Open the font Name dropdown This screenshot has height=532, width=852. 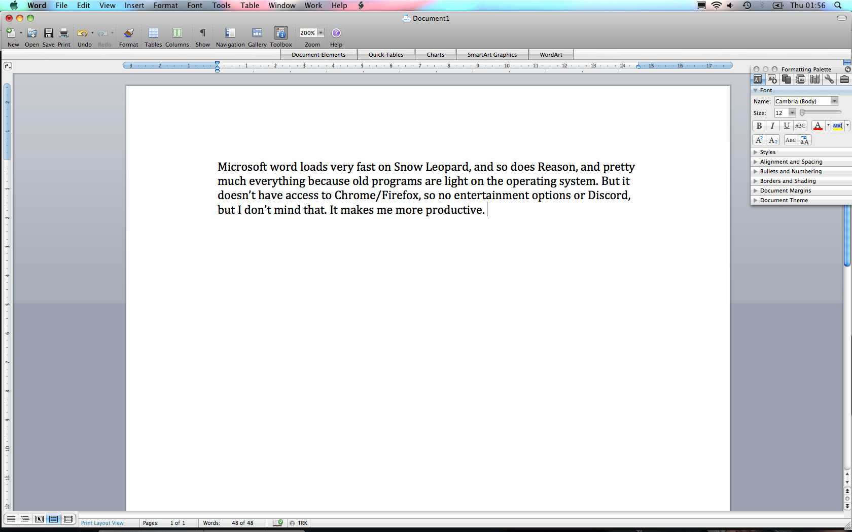pos(834,101)
